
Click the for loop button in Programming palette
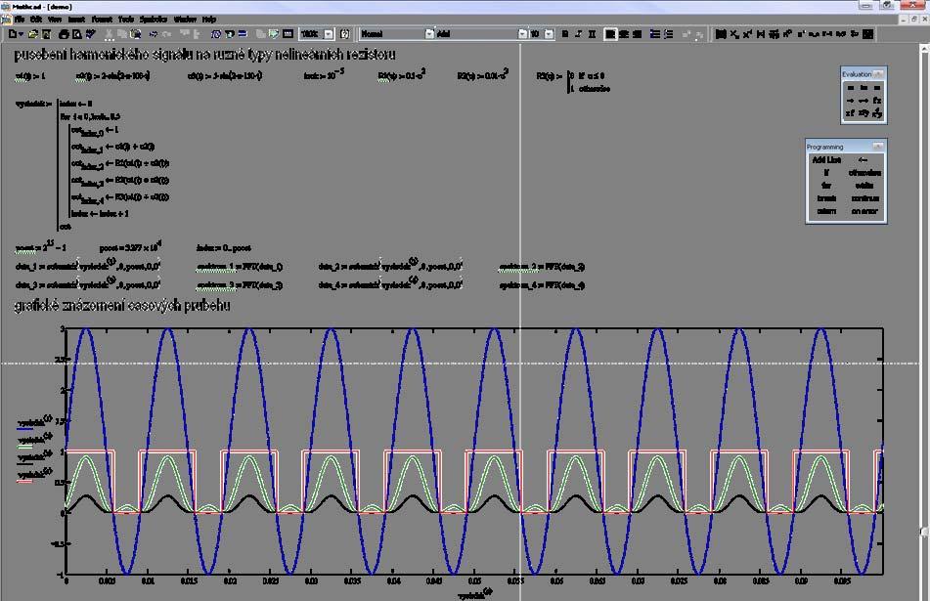point(826,186)
